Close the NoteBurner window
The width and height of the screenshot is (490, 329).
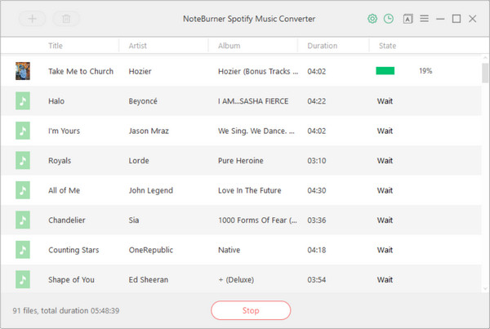coord(473,19)
